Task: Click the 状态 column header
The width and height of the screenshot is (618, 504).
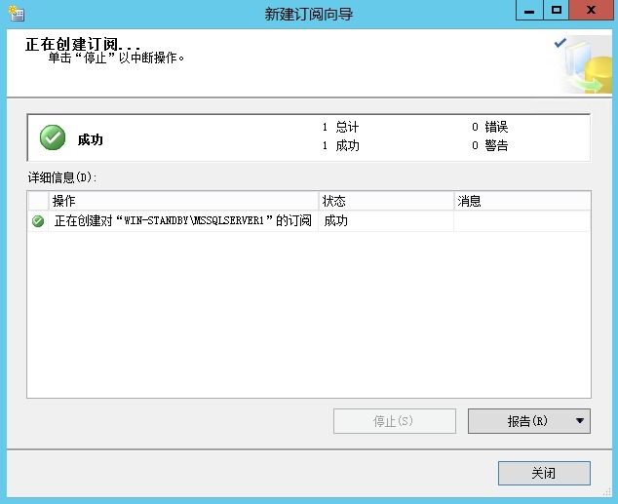Action: [386, 201]
